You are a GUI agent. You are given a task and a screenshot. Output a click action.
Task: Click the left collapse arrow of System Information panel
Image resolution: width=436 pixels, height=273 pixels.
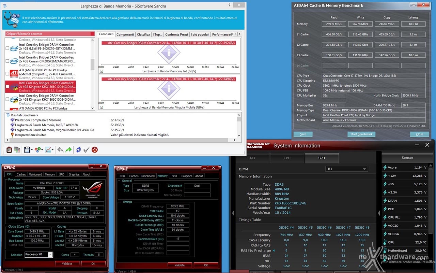pos(233,213)
